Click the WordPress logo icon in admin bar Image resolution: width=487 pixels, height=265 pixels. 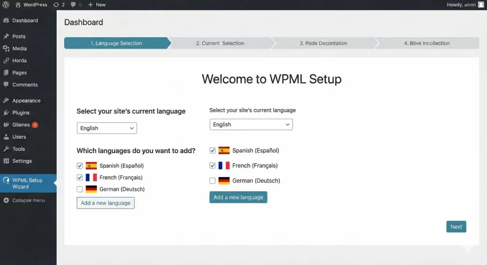click(6, 5)
